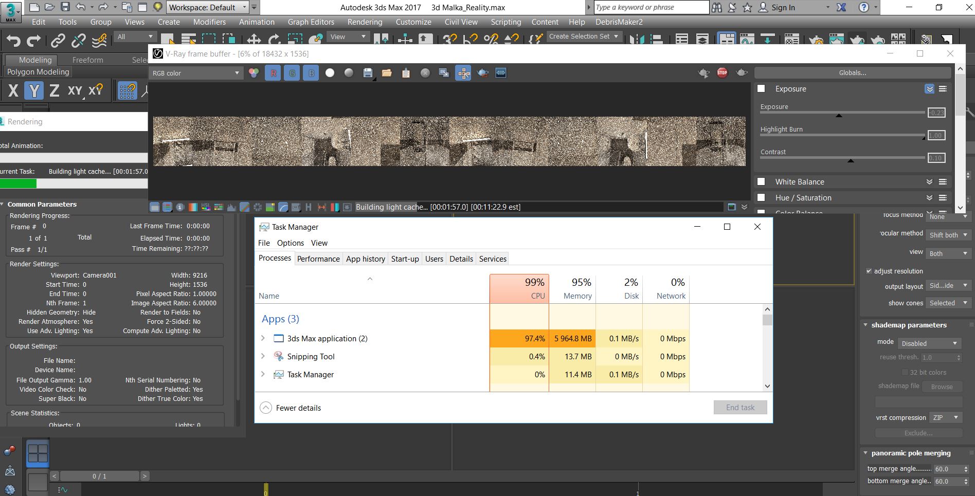Switch to alpha channel white circle
This screenshot has width=975, height=496.
pyautogui.click(x=330, y=73)
